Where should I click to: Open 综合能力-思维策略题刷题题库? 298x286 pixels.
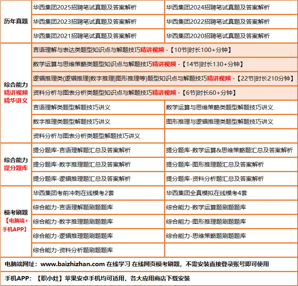point(231,236)
